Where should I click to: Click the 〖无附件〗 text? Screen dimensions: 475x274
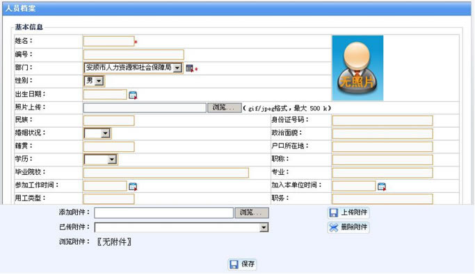[x=114, y=241]
